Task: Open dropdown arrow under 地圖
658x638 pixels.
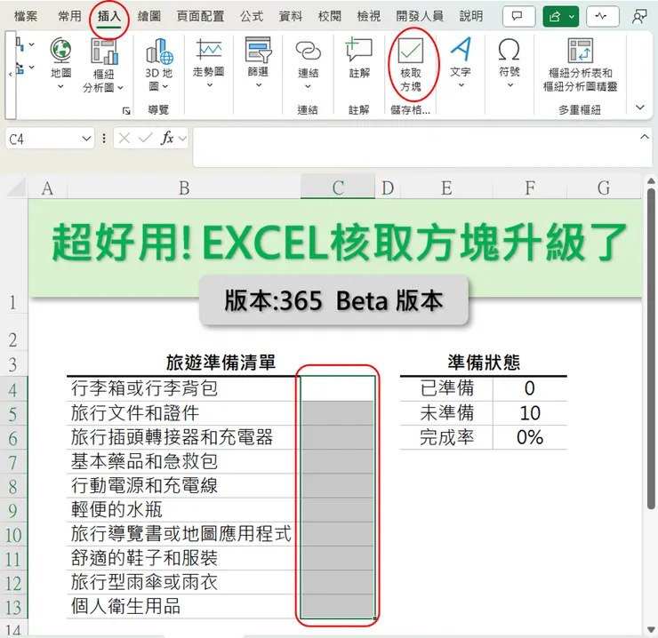Action: coord(60,86)
